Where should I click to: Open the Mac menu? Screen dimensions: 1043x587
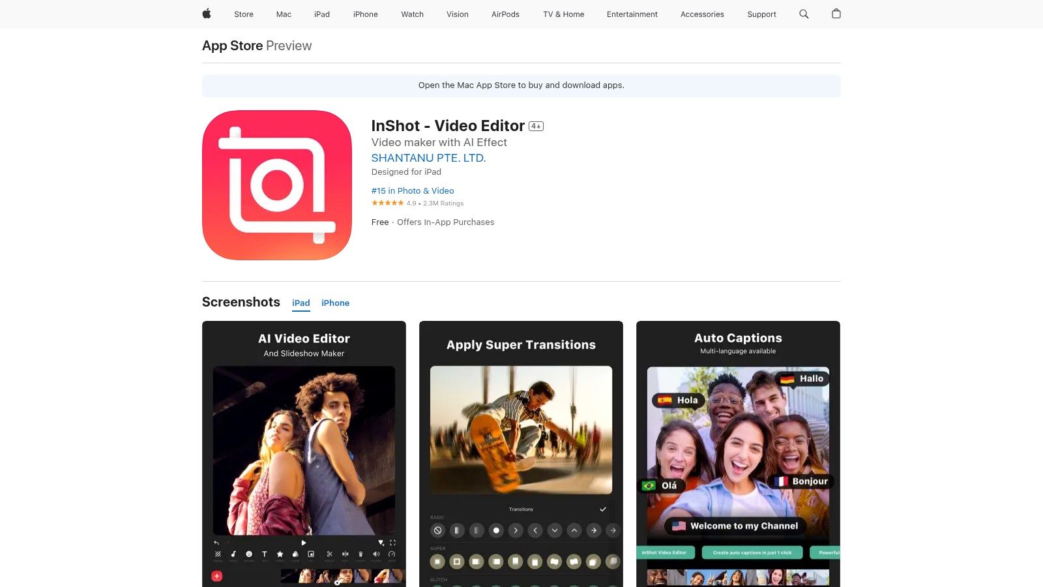284,14
